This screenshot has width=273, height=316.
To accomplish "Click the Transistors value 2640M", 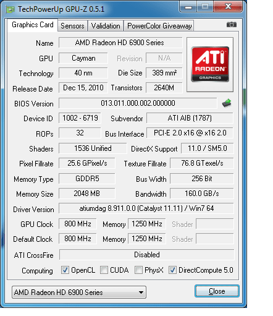I will [x=164, y=88].
